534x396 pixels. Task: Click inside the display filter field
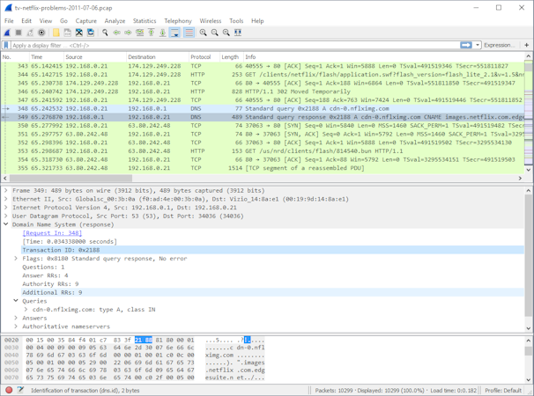click(x=235, y=45)
